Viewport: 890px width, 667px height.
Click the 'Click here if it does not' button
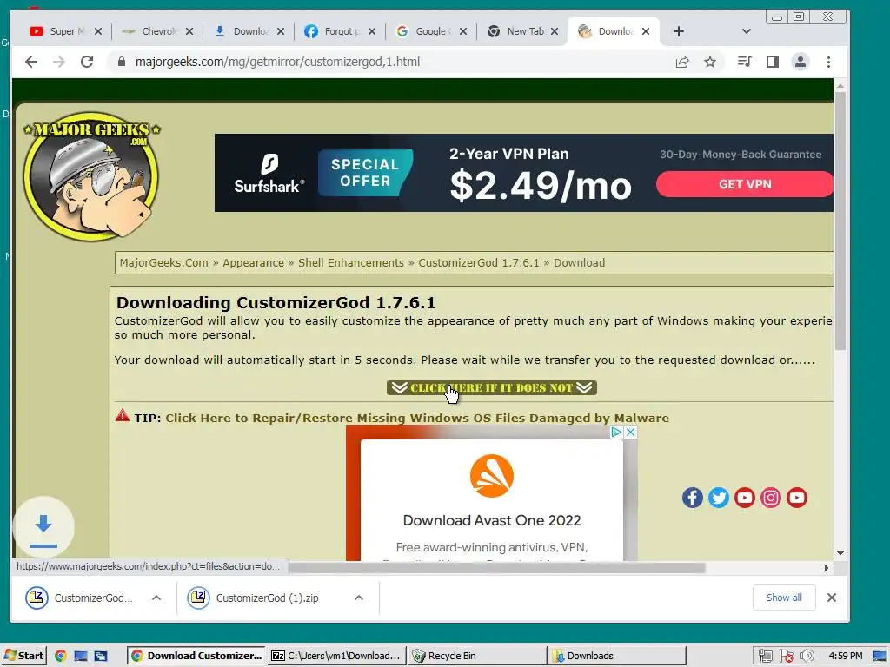[x=492, y=387]
